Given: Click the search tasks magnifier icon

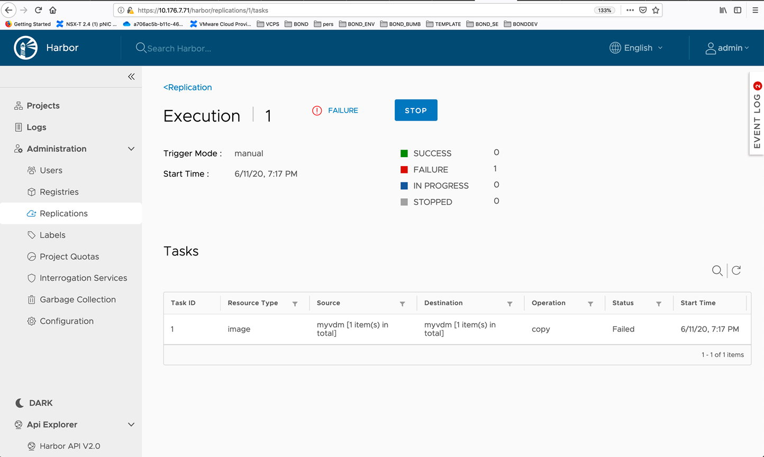Looking at the screenshot, I should tap(717, 271).
